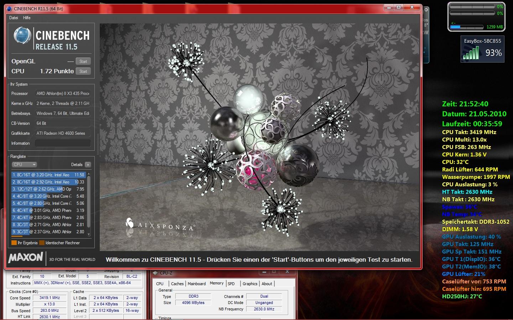Click the Datum 21.05.2010 text
The height and width of the screenshot is (320, 513).
coord(474,114)
